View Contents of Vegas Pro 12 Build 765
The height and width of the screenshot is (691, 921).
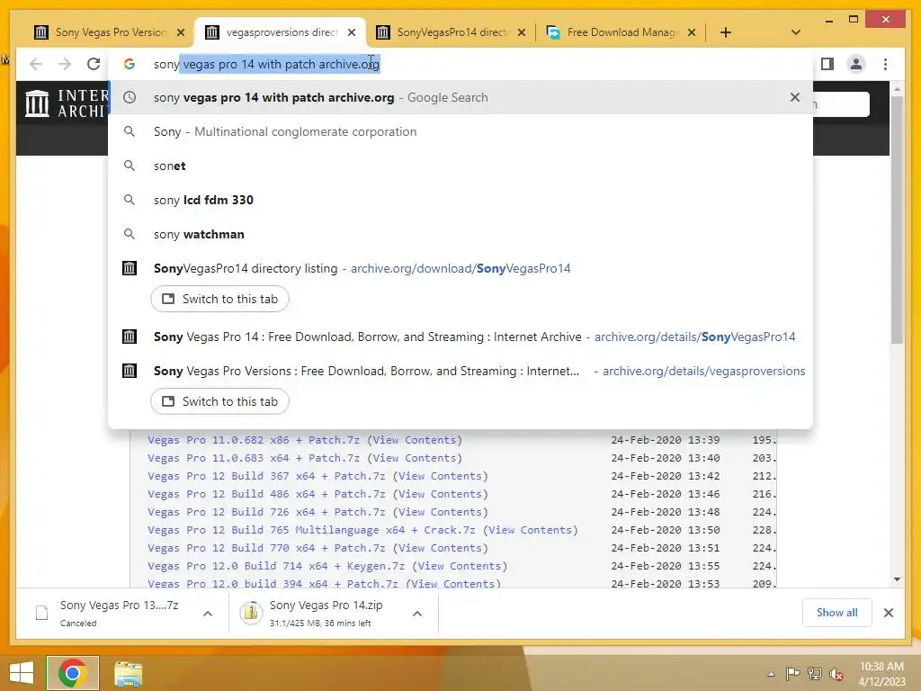pyautogui.click(x=530, y=530)
